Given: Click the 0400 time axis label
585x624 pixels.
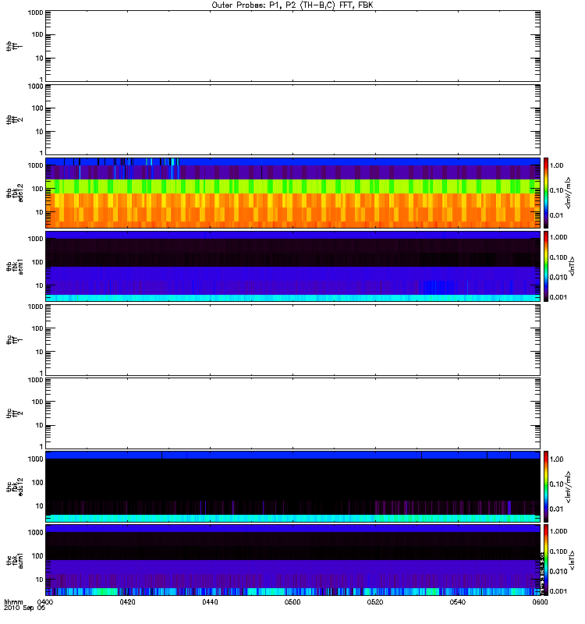Looking at the screenshot, I should tap(45, 601).
